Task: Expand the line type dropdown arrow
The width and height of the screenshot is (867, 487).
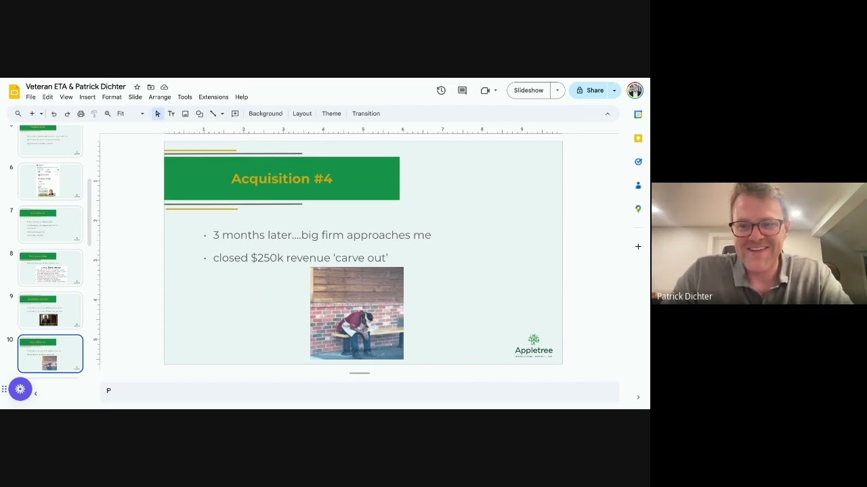Action: coord(222,114)
